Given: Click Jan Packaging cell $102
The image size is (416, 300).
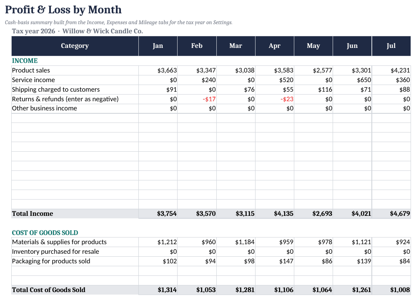Looking at the screenshot, I should point(158,261).
